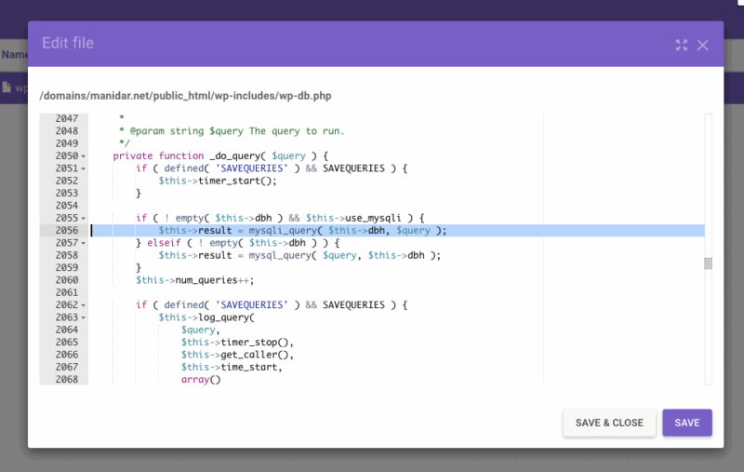Place cursor on the num_queries++ line

point(194,280)
